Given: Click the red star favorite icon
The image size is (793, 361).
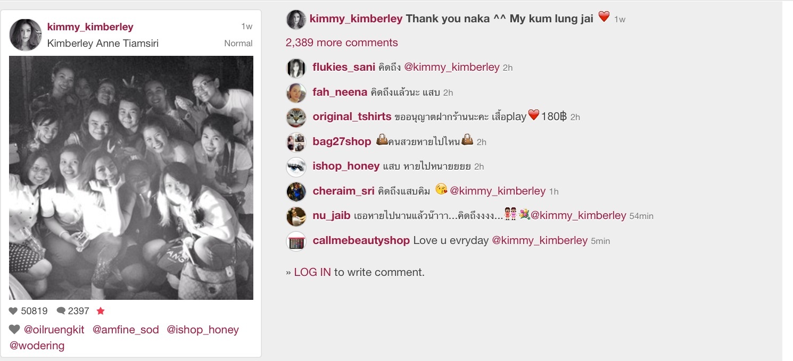Looking at the screenshot, I should pos(101,311).
